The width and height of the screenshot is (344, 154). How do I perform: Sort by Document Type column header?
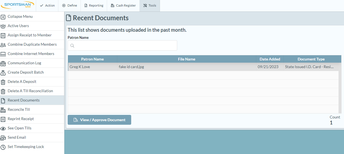[311, 59]
